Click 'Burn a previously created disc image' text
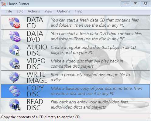This screenshot has width=151, height=121. click(x=90, y=77)
